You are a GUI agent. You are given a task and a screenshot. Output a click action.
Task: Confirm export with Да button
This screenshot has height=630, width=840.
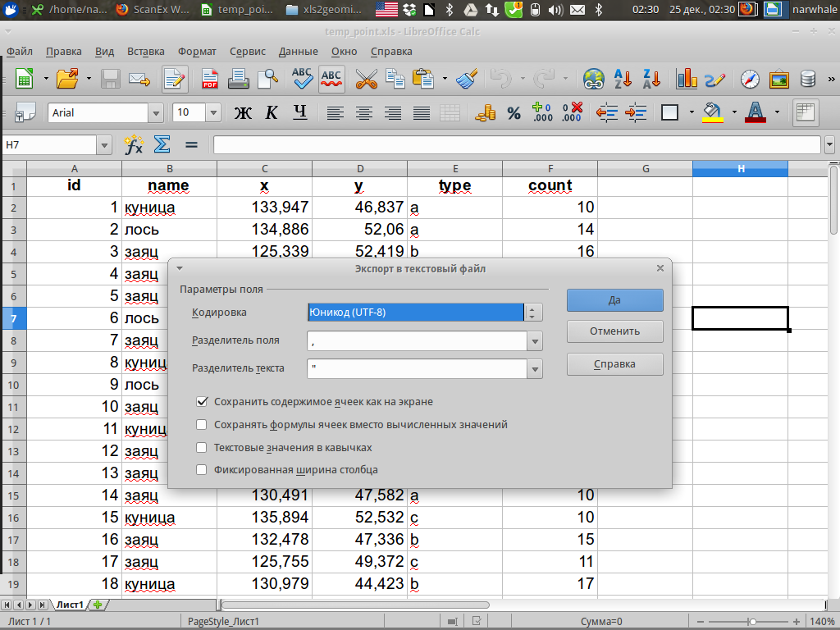click(615, 300)
